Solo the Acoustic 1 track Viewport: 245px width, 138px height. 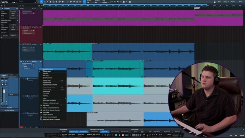coord(26,44)
